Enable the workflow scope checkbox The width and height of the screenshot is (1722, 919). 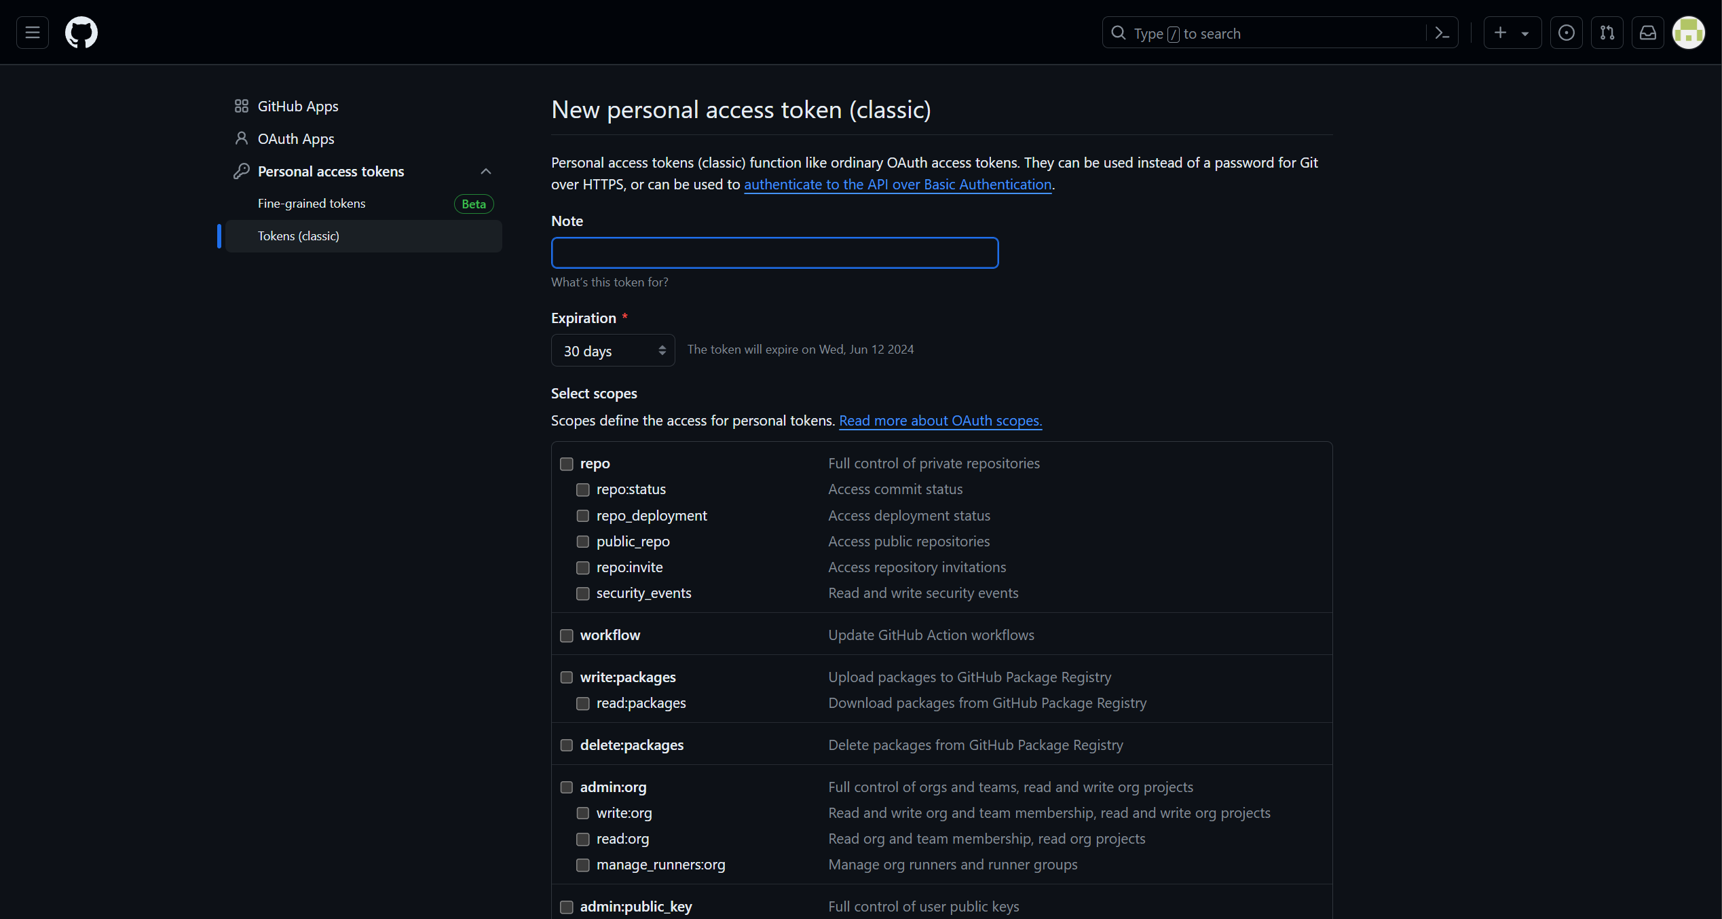coord(567,635)
